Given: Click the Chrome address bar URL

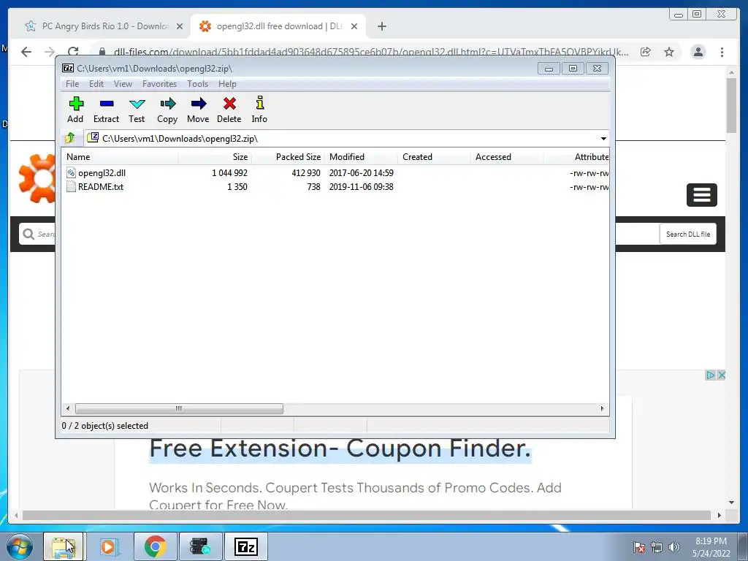Looking at the screenshot, I should coord(371,52).
